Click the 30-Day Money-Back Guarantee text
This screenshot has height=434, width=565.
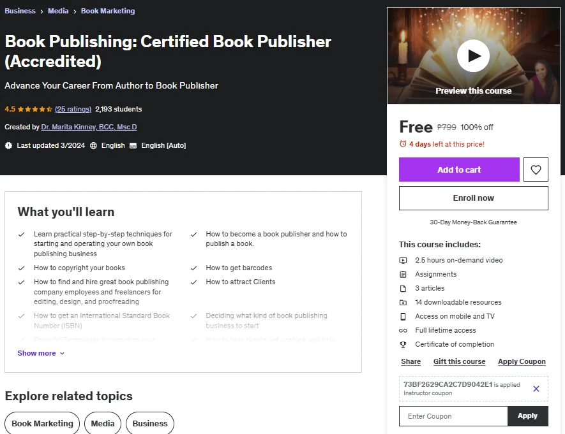(473, 222)
